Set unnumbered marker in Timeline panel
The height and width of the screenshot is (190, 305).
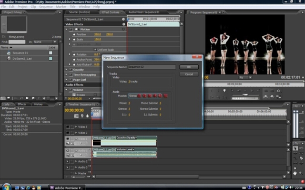87,116
